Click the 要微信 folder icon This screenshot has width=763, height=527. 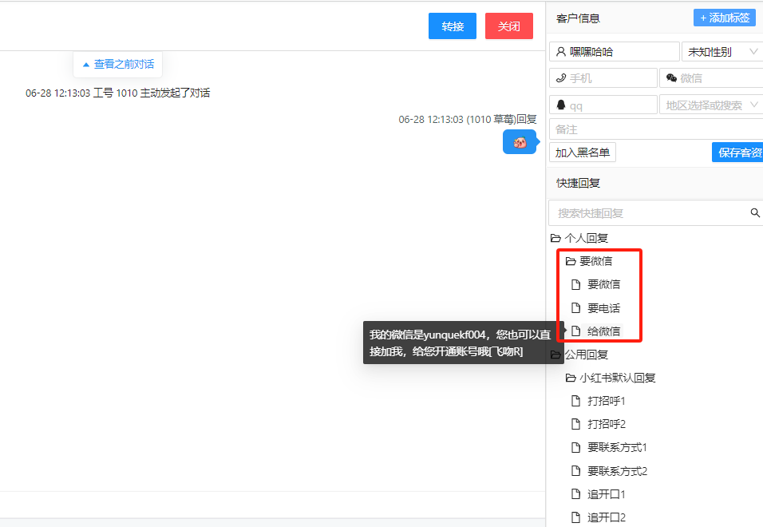pyautogui.click(x=571, y=261)
